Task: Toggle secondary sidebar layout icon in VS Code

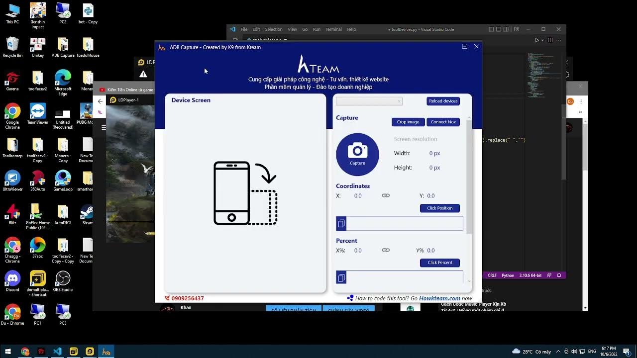Action: [x=506, y=29]
